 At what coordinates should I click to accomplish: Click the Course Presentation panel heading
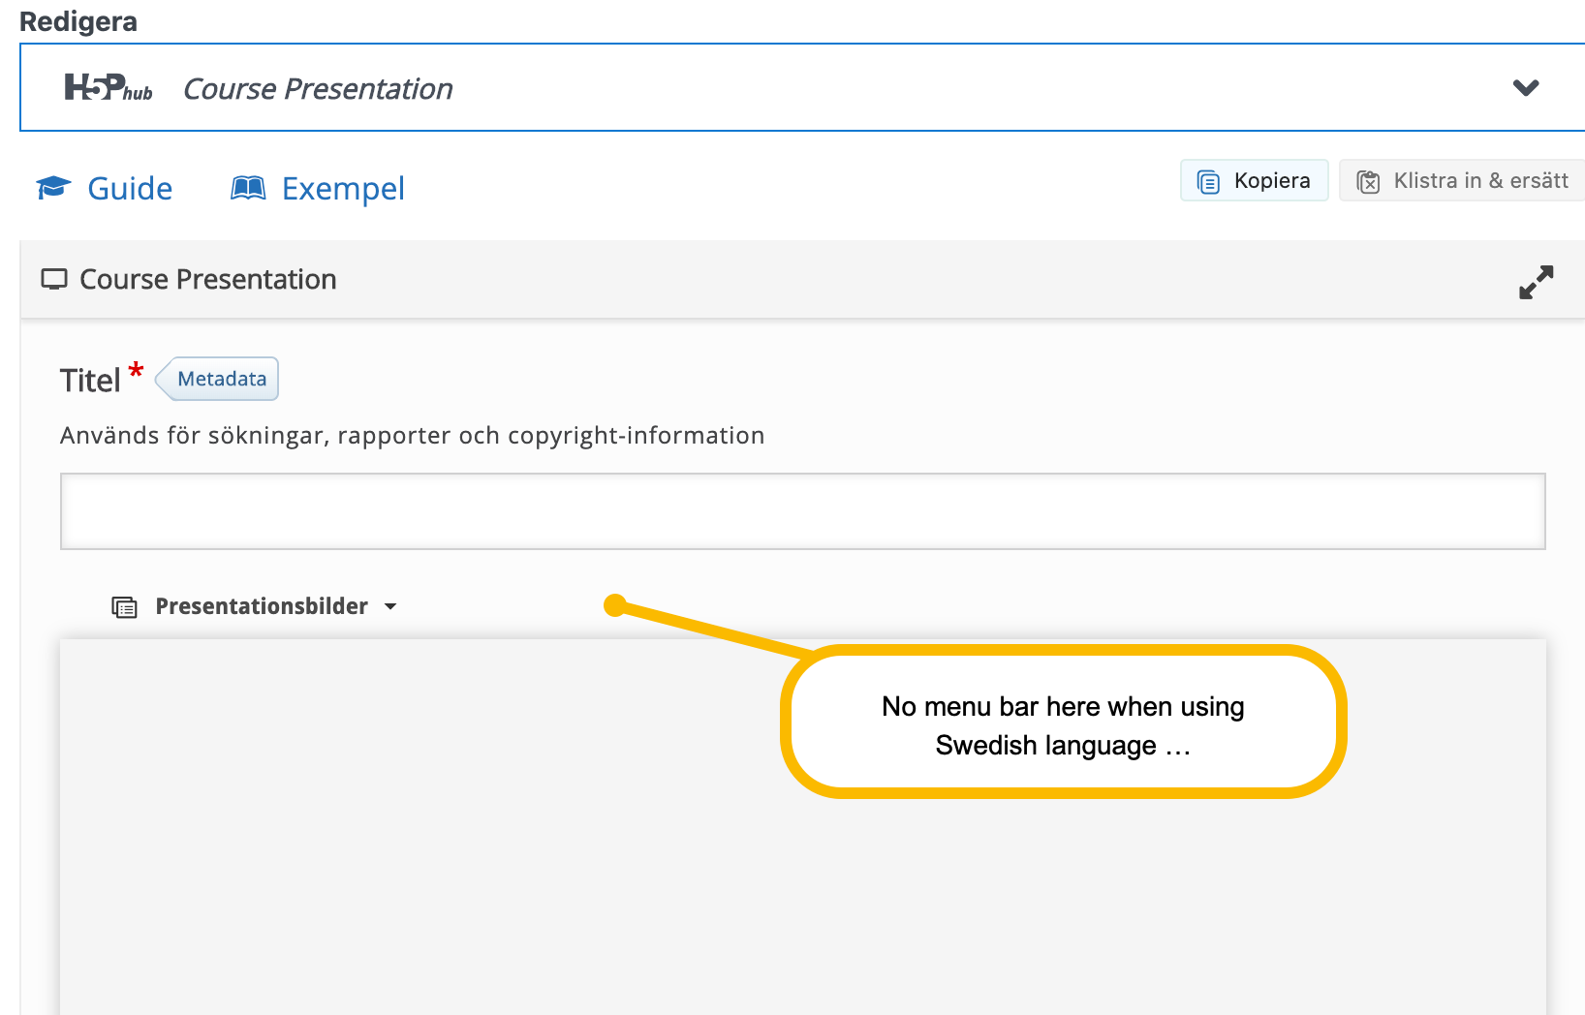point(207,279)
